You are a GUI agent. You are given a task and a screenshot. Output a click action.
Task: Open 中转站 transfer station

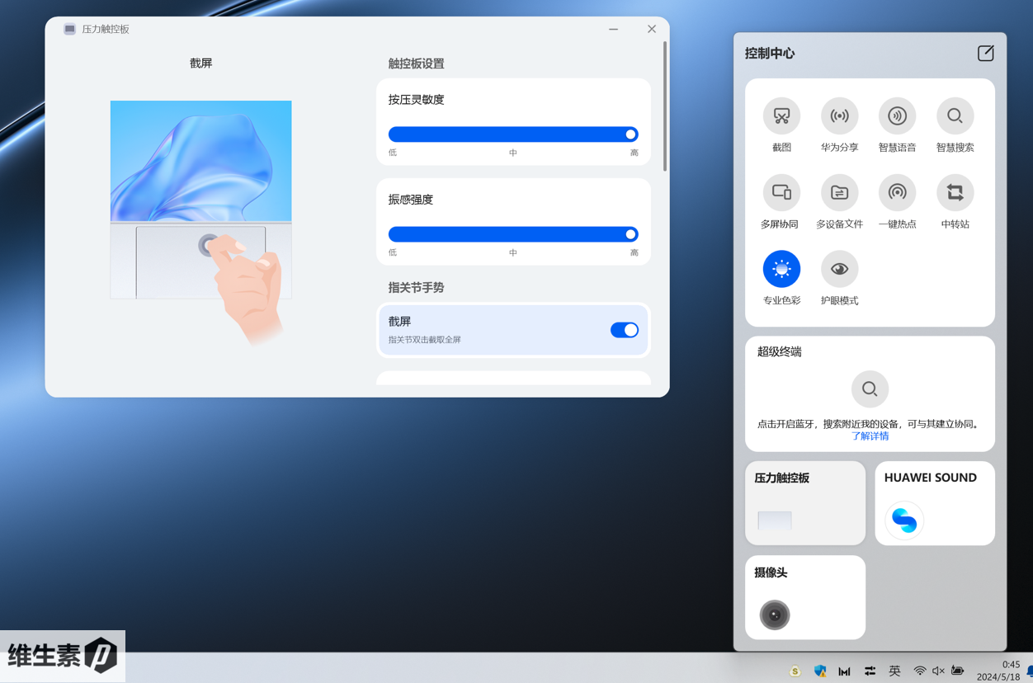(955, 193)
